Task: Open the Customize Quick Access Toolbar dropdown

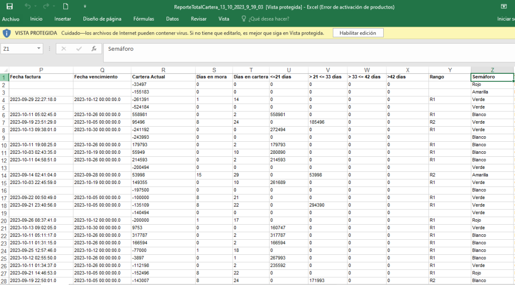Action: click(x=84, y=7)
